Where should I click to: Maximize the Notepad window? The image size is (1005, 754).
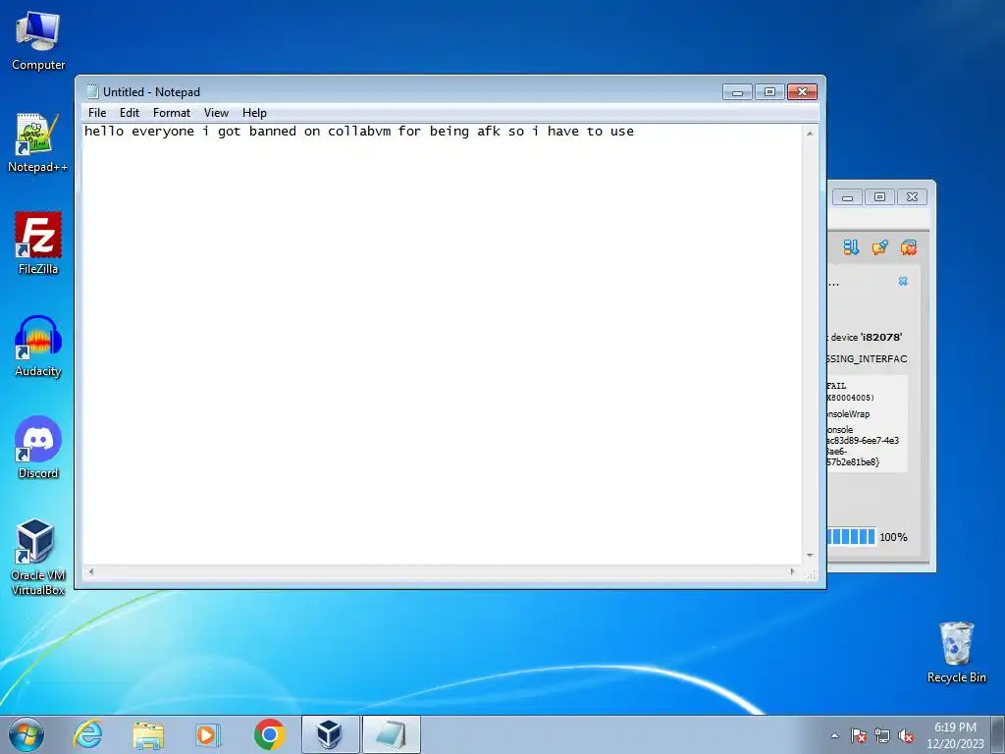pyautogui.click(x=769, y=91)
